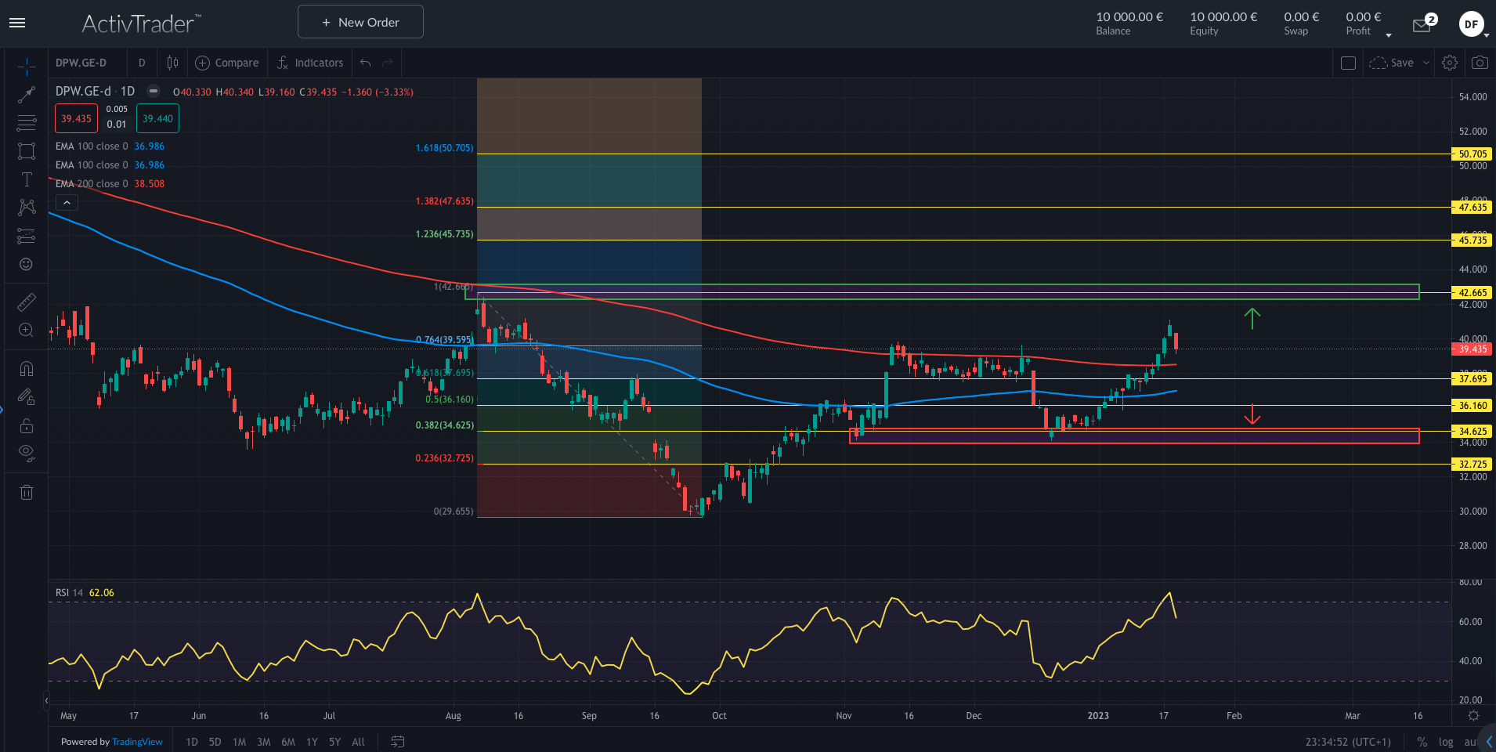Open the hamburger main menu
The height and width of the screenshot is (752, 1496).
17,23
